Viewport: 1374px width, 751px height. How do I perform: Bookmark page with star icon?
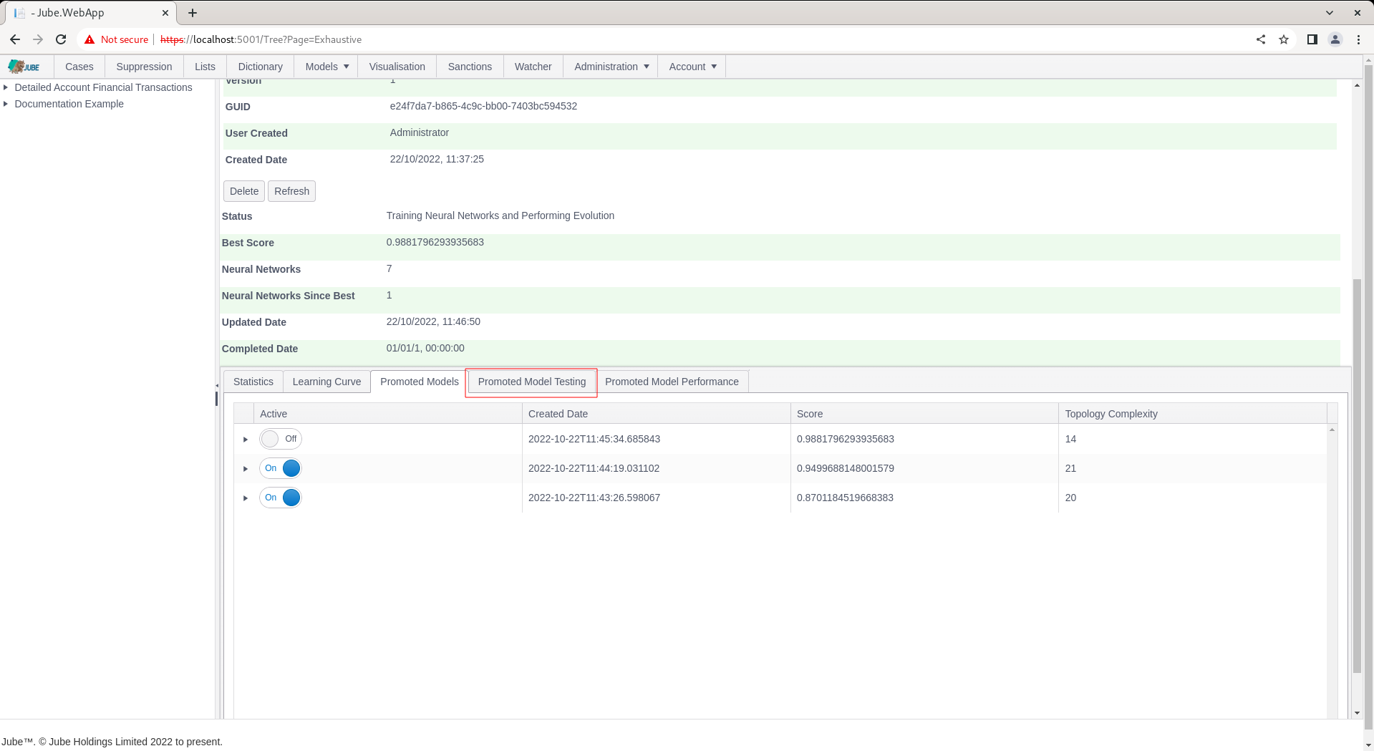click(1284, 39)
